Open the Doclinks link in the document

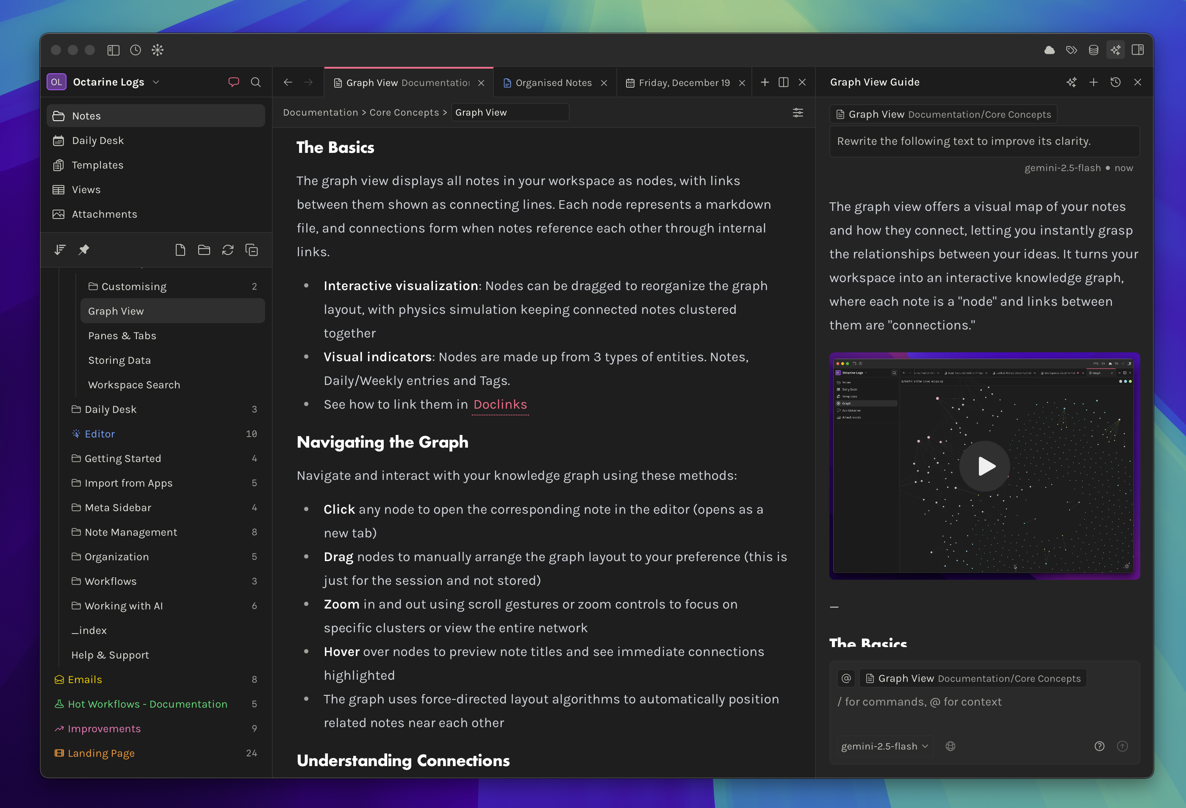500,404
